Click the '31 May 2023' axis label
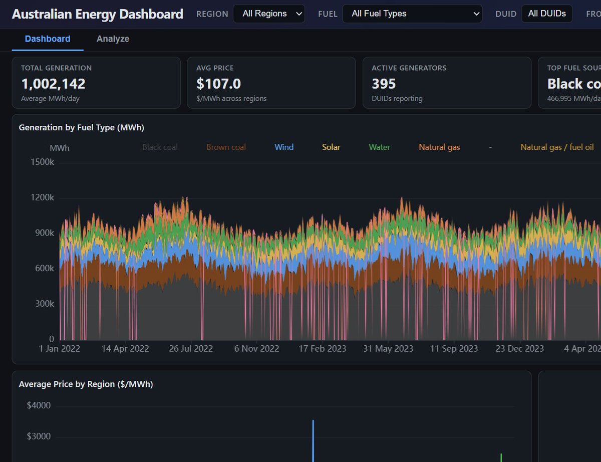The width and height of the screenshot is (601, 462). coord(388,348)
